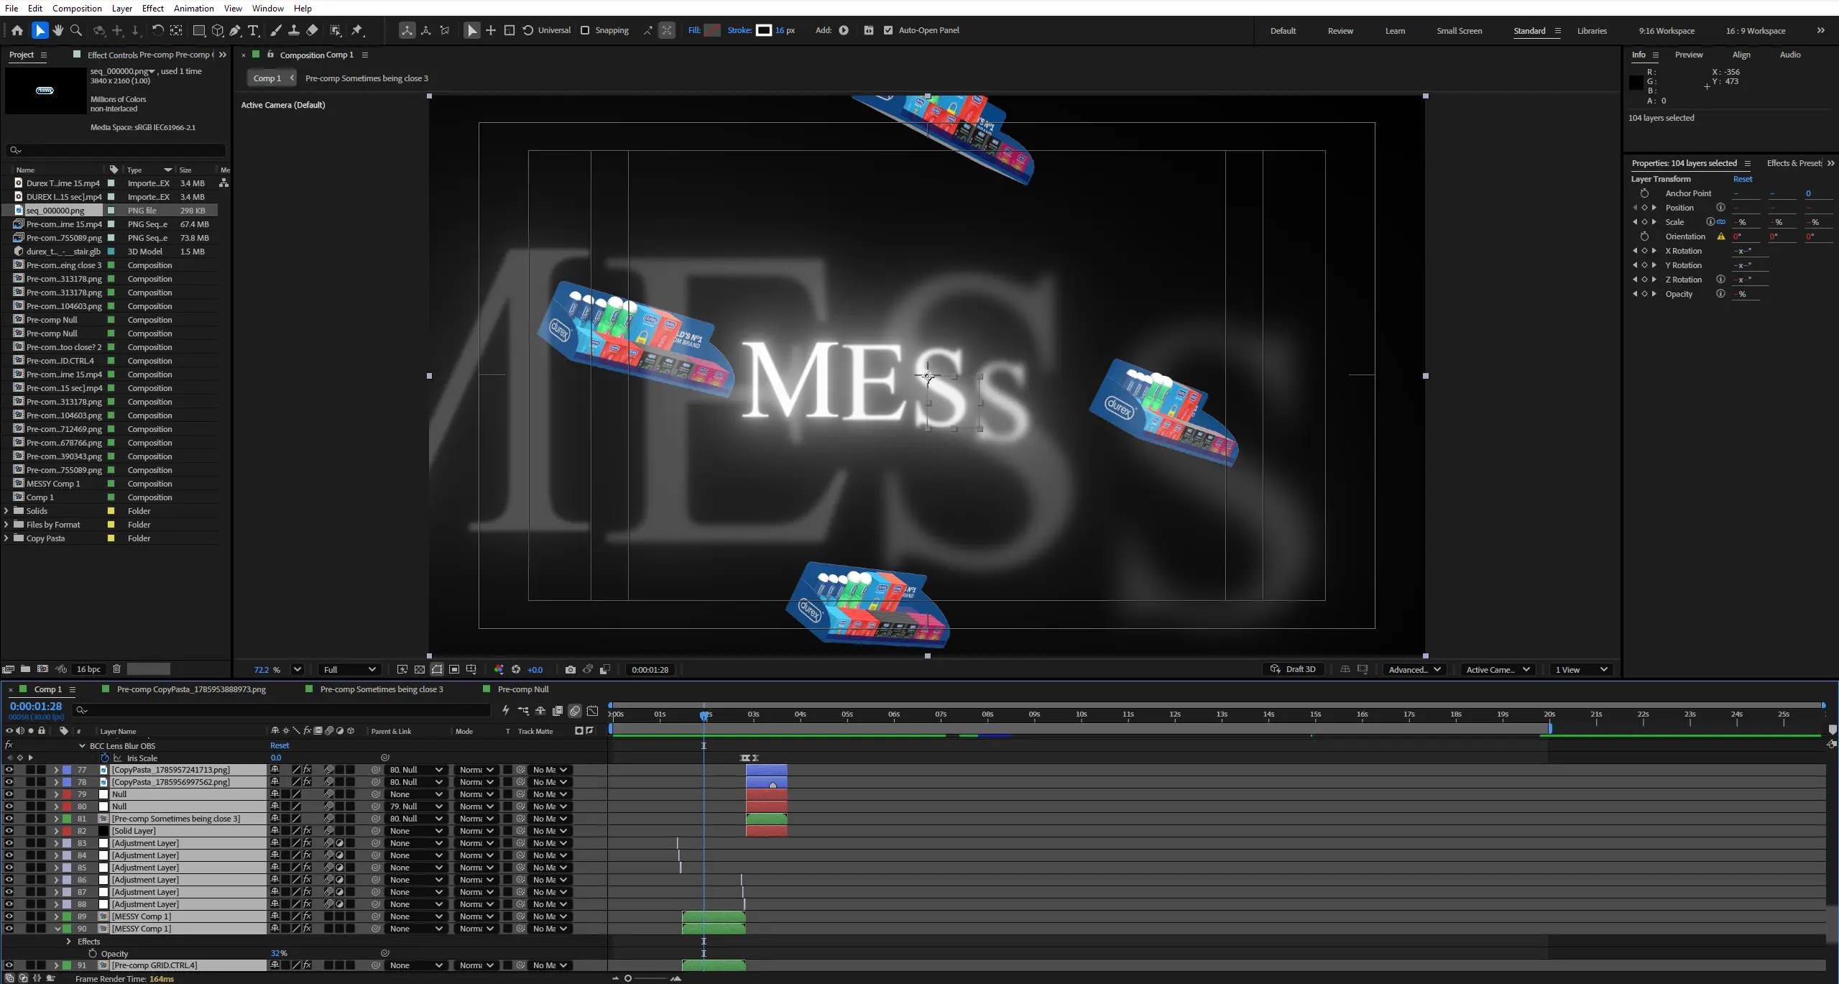The height and width of the screenshot is (984, 1839).
Task: Choose the Rotation tool
Action: pos(157,30)
